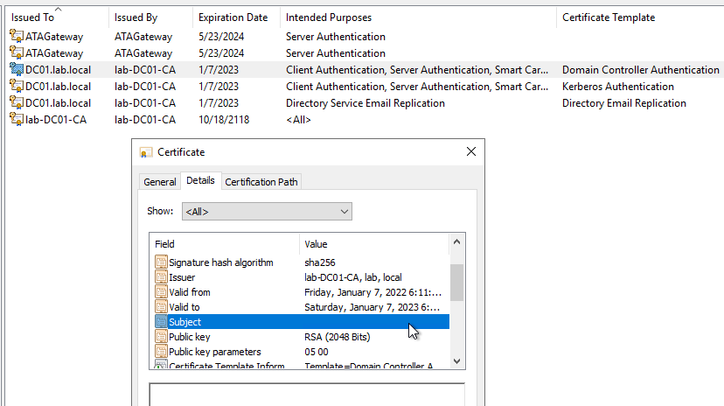The width and height of the screenshot is (724, 406).
Task: Click the Valid from field icon
Action: pos(161,292)
